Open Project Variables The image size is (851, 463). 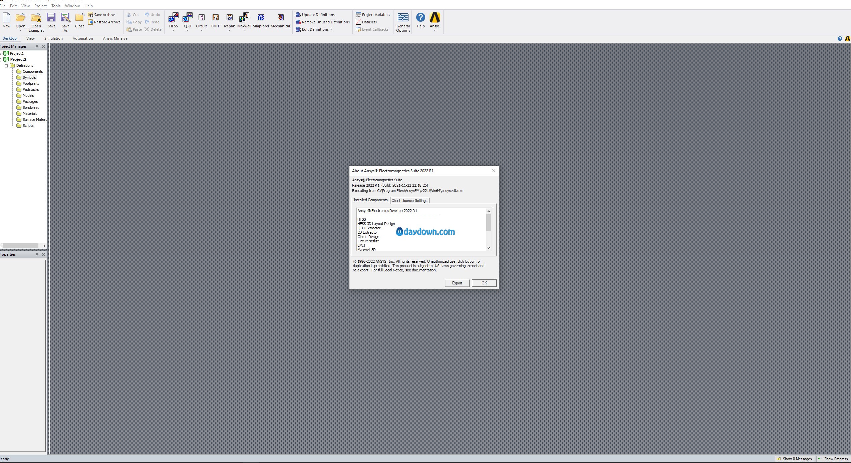point(373,15)
